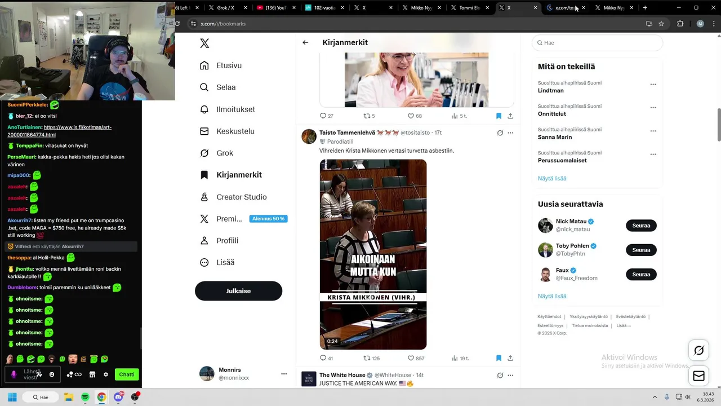Go to Etusivu in the sidebar
Viewport: 721px width, 406px height.
(x=221, y=65)
